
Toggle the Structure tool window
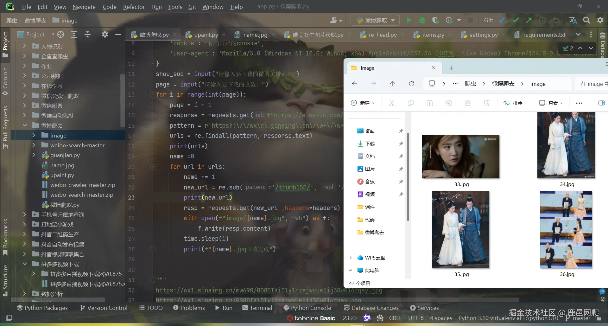tap(5, 280)
